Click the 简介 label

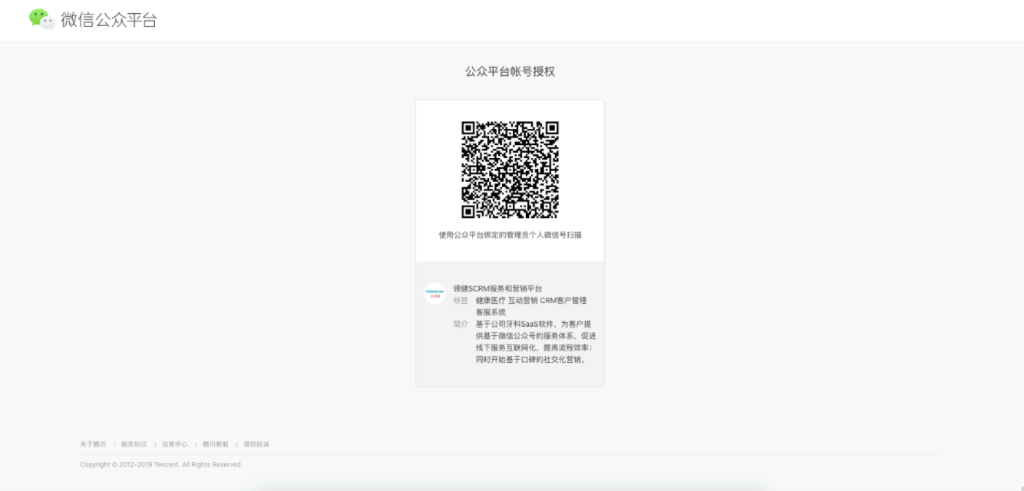(x=461, y=324)
